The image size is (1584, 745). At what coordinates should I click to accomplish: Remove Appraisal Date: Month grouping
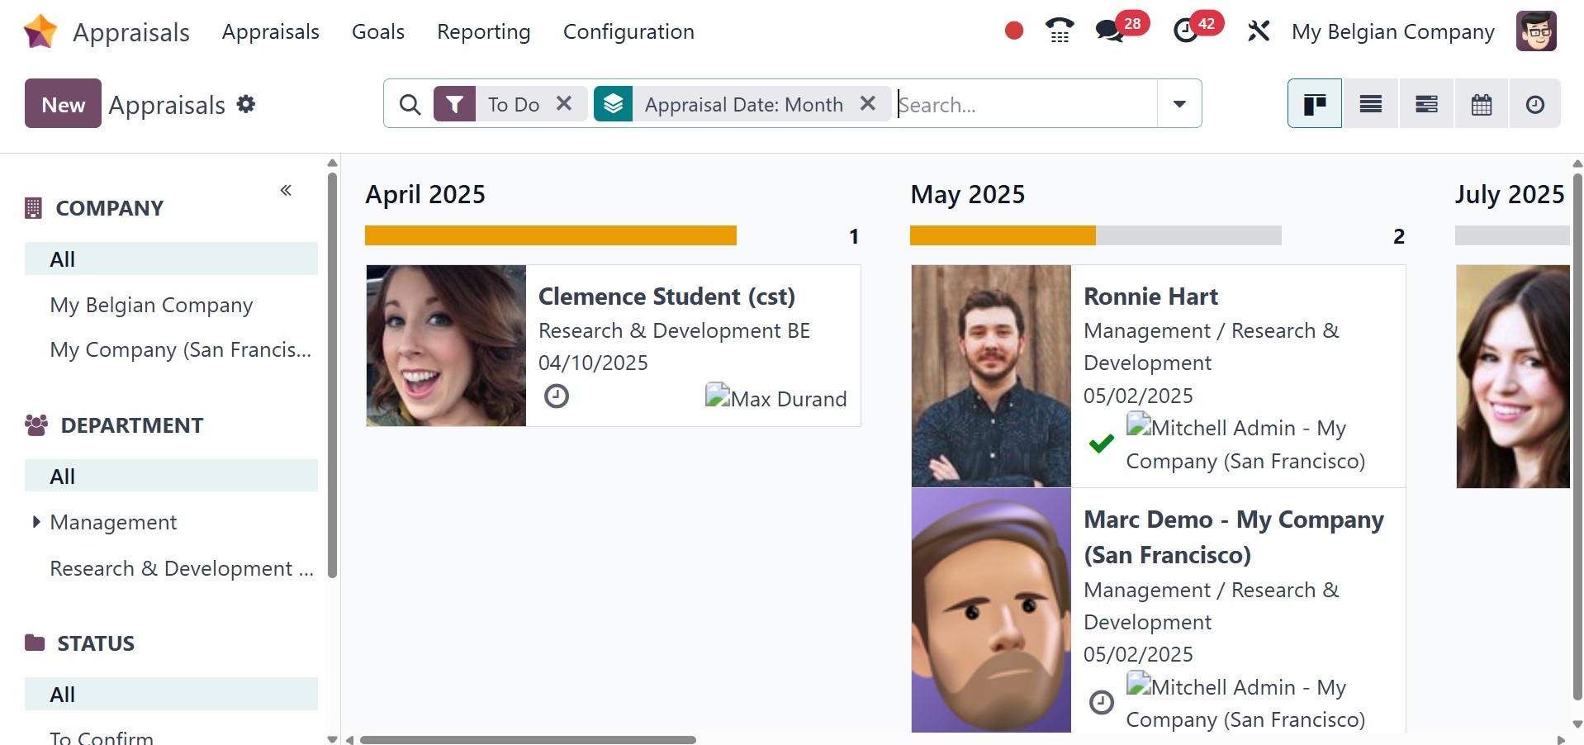point(867,103)
